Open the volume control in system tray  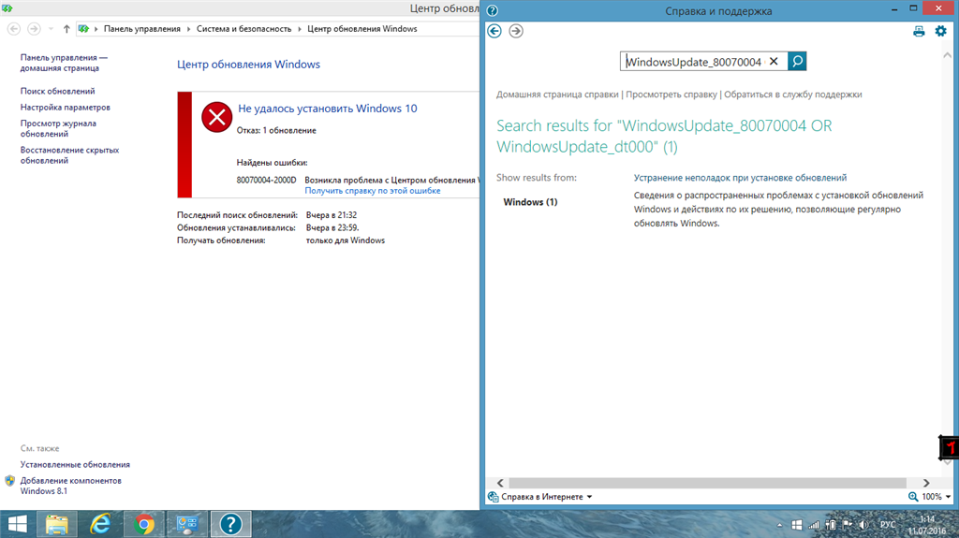pyautogui.click(x=863, y=525)
